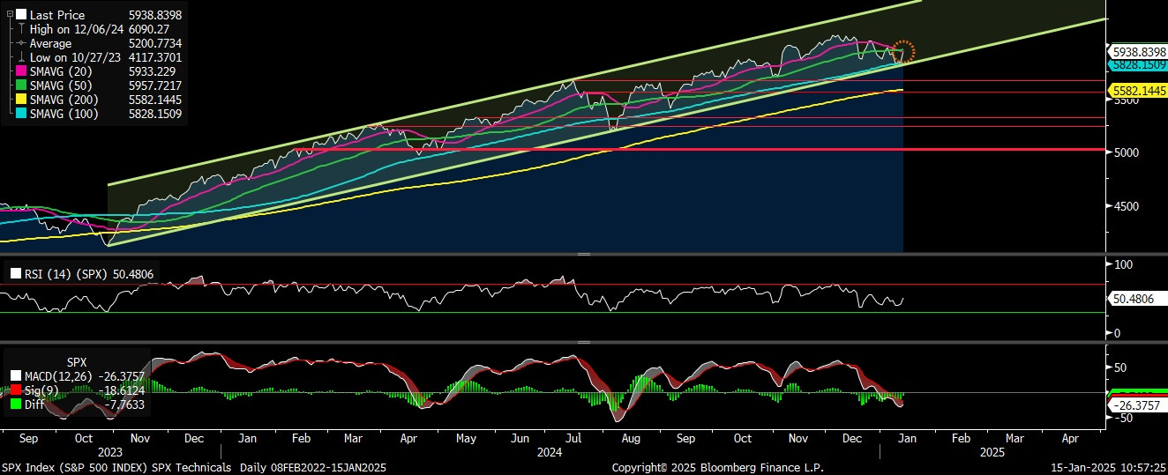Viewport: 1168px width, 475px height.
Task: Click the High marker icon in legend
Action: [21, 29]
